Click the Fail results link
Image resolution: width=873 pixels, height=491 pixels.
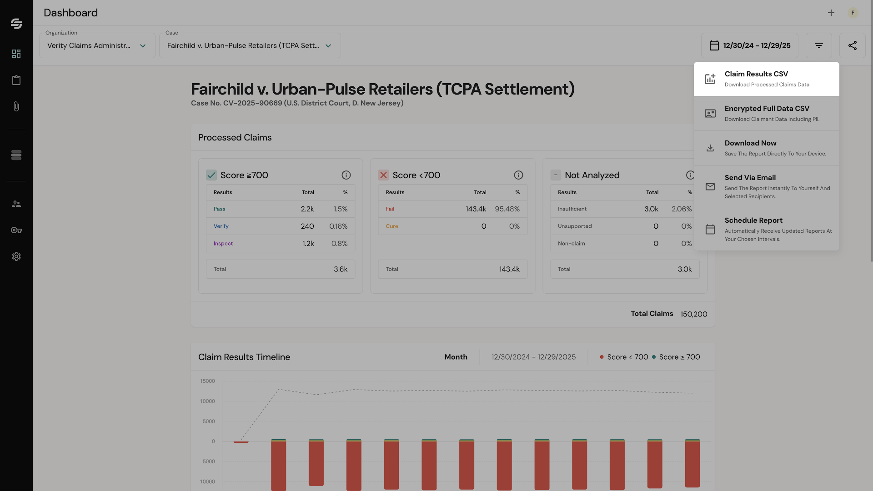[x=390, y=209]
